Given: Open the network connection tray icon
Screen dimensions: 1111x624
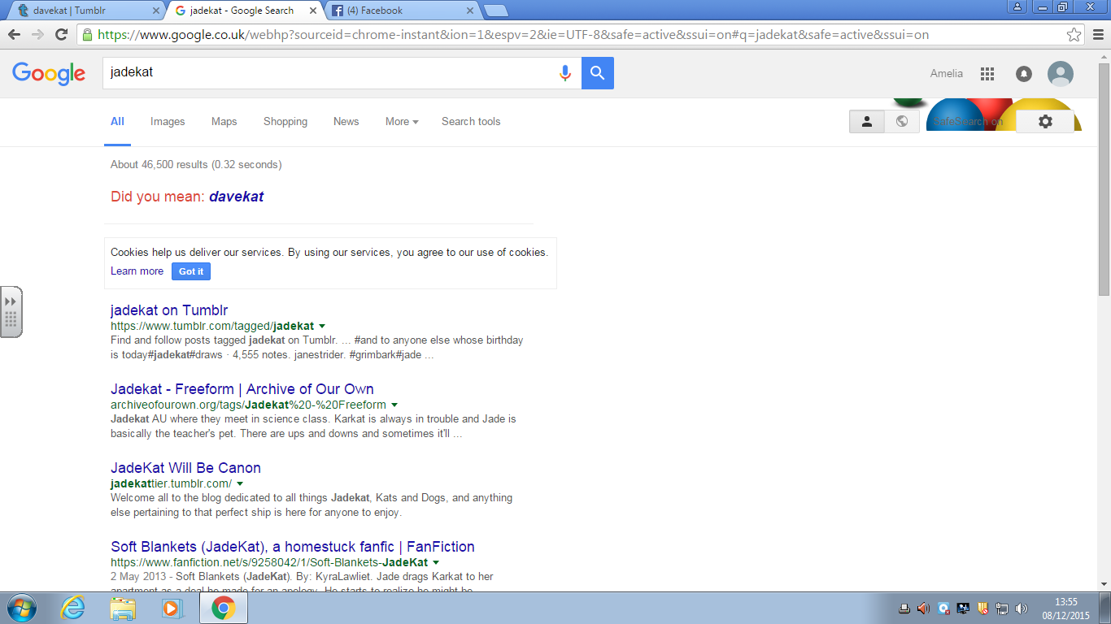Looking at the screenshot, I should 1002,609.
